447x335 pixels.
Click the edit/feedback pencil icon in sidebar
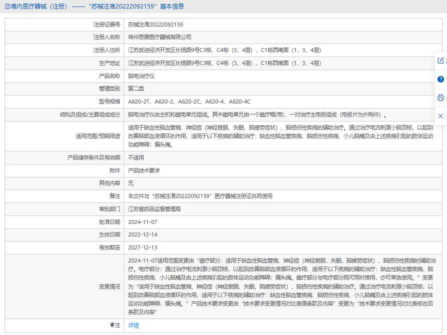point(440,61)
